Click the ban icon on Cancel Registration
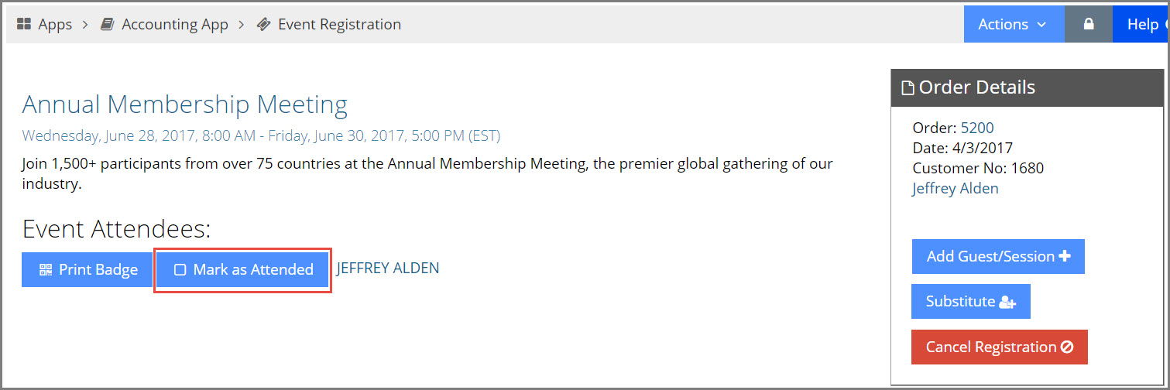 pyautogui.click(x=1067, y=347)
